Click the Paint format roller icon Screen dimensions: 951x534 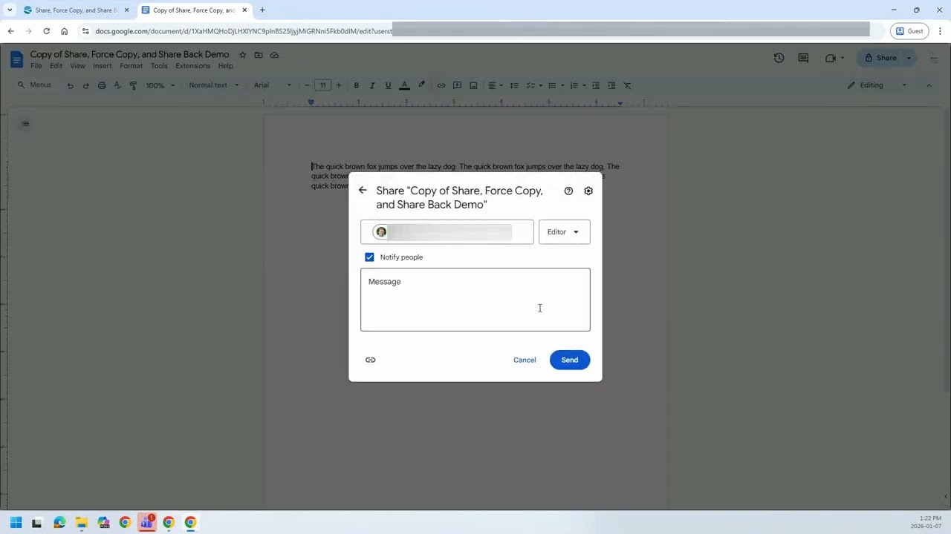point(133,85)
